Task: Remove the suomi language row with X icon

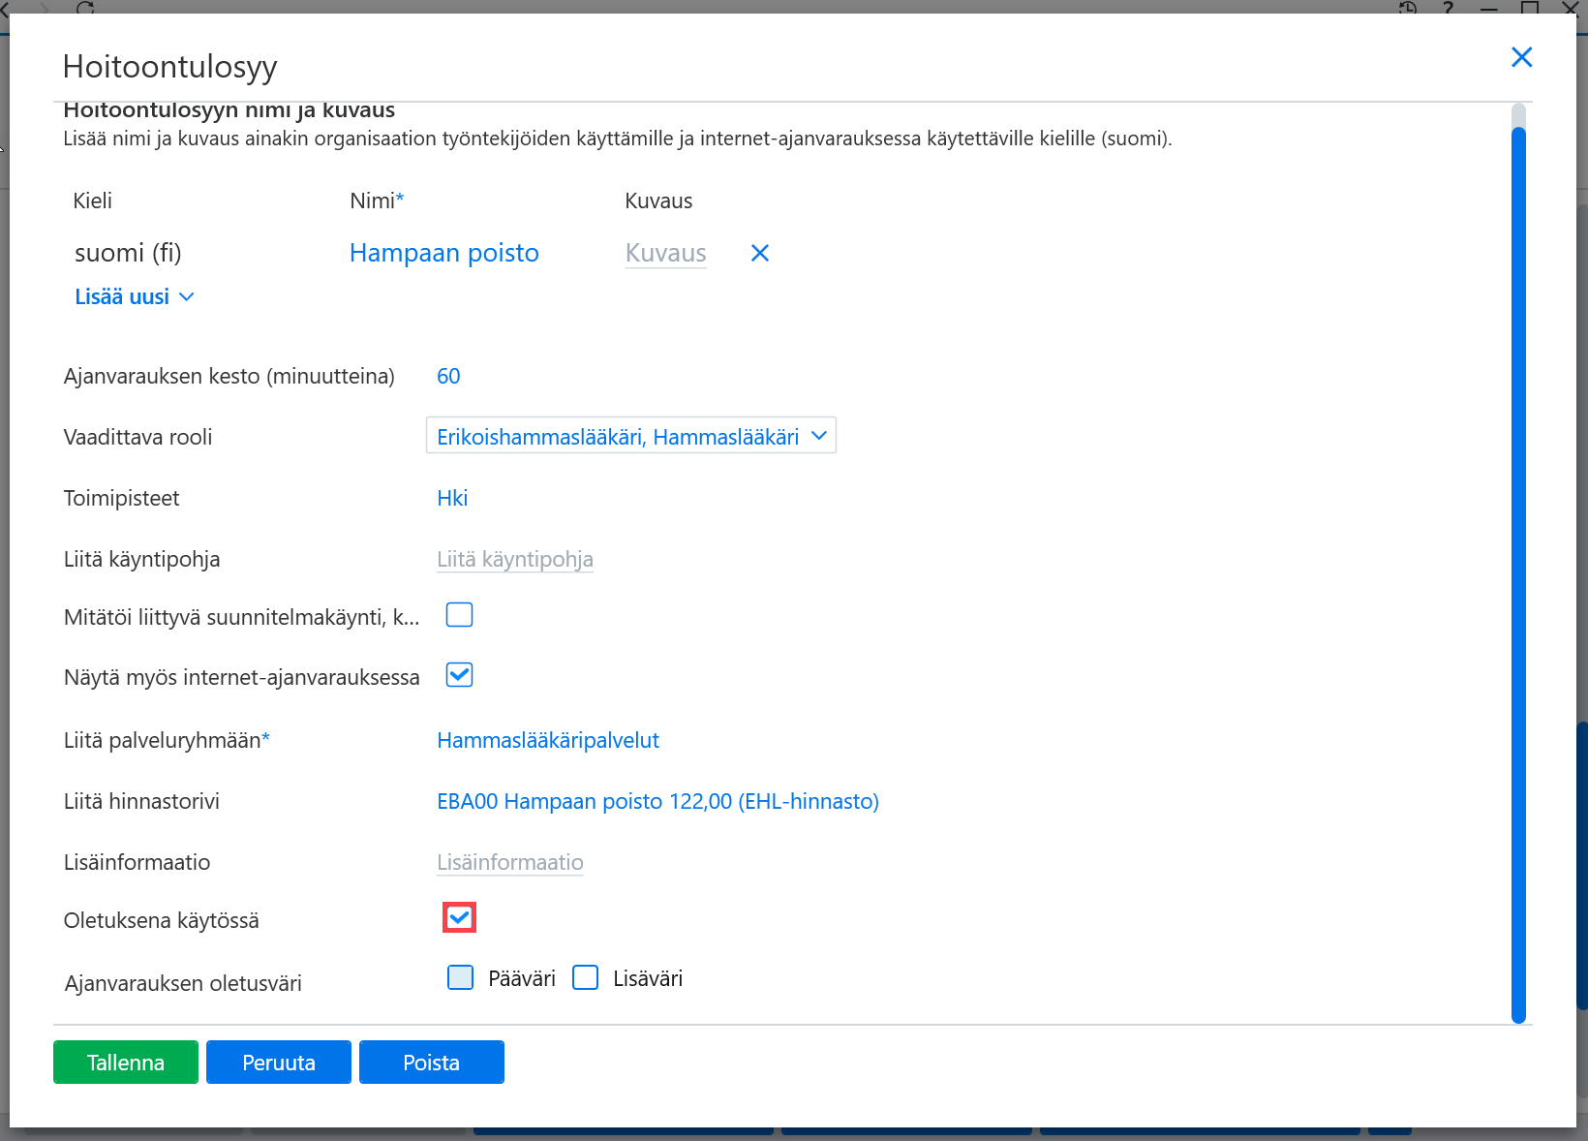Action: click(760, 253)
